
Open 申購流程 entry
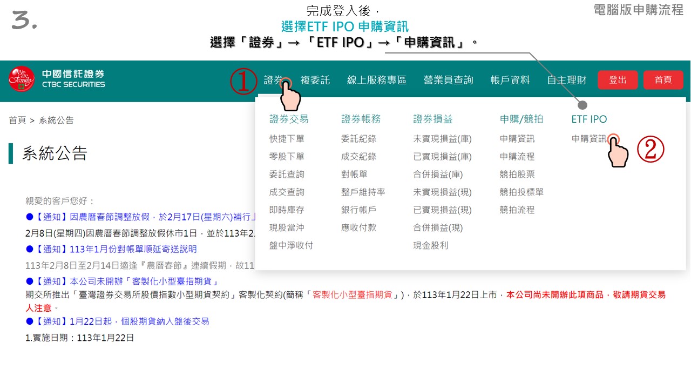click(x=517, y=157)
